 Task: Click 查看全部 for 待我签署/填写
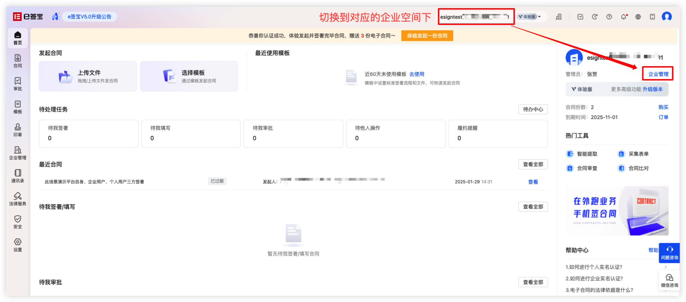click(x=533, y=207)
